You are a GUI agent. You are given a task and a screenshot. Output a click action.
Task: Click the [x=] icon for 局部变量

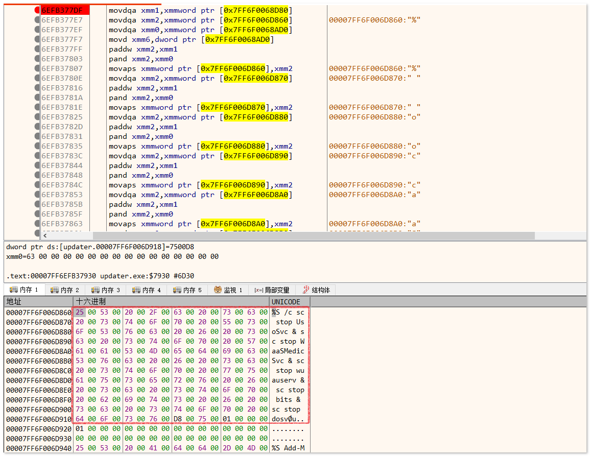click(x=258, y=290)
